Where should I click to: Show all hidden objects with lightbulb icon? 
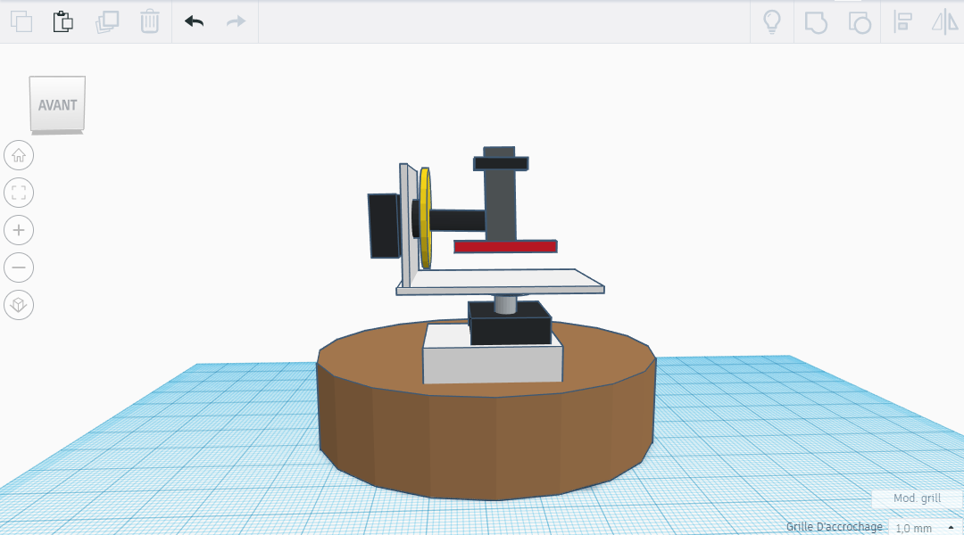[772, 22]
